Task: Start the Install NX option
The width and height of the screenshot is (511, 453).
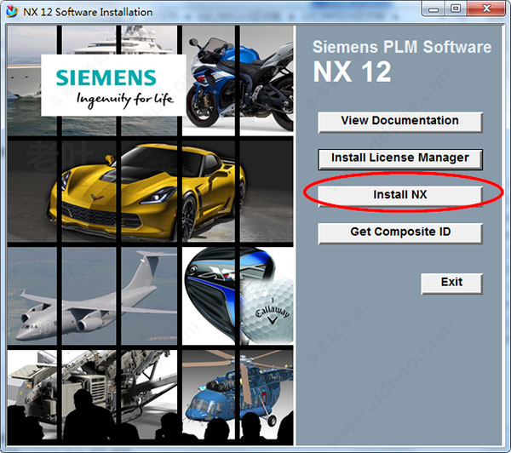Action: point(400,196)
